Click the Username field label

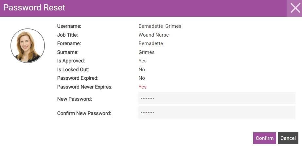pyautogui.click(x=69, y=26)
